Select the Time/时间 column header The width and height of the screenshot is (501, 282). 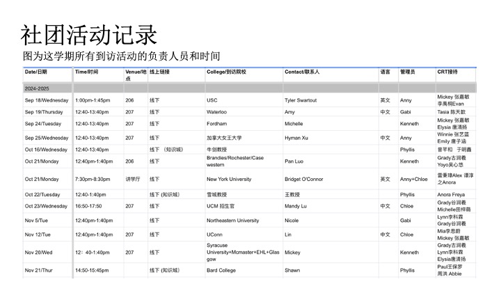coord(87,72)
